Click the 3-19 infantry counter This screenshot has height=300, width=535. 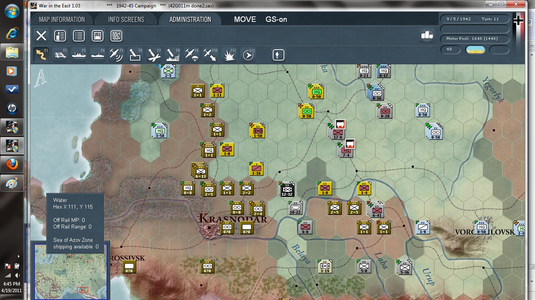(325, 266)
